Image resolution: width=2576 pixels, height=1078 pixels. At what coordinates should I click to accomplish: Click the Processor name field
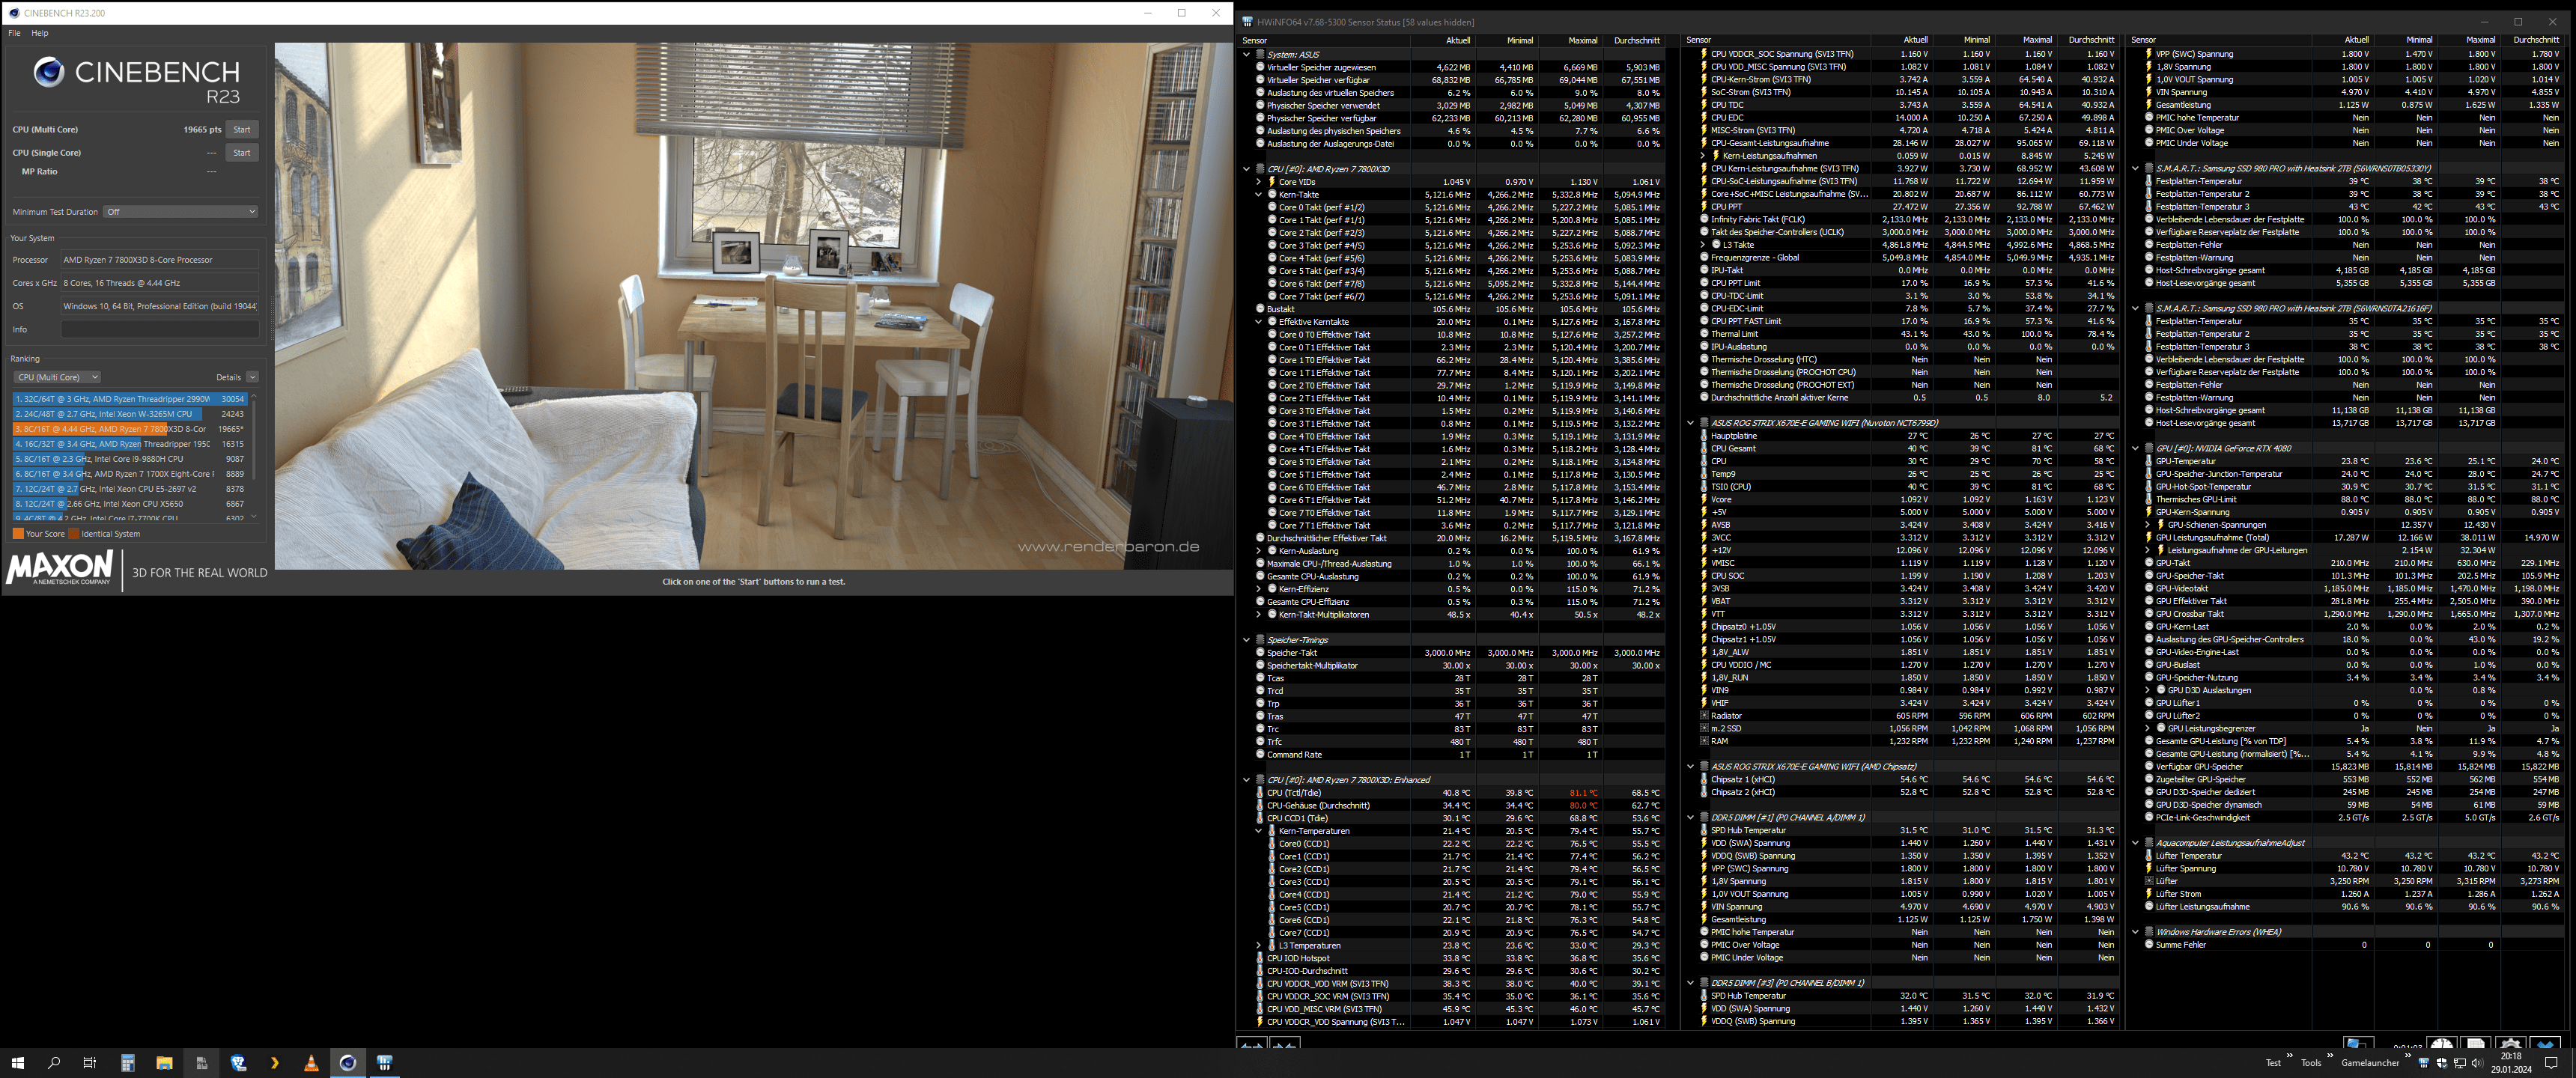coord(160,260)
